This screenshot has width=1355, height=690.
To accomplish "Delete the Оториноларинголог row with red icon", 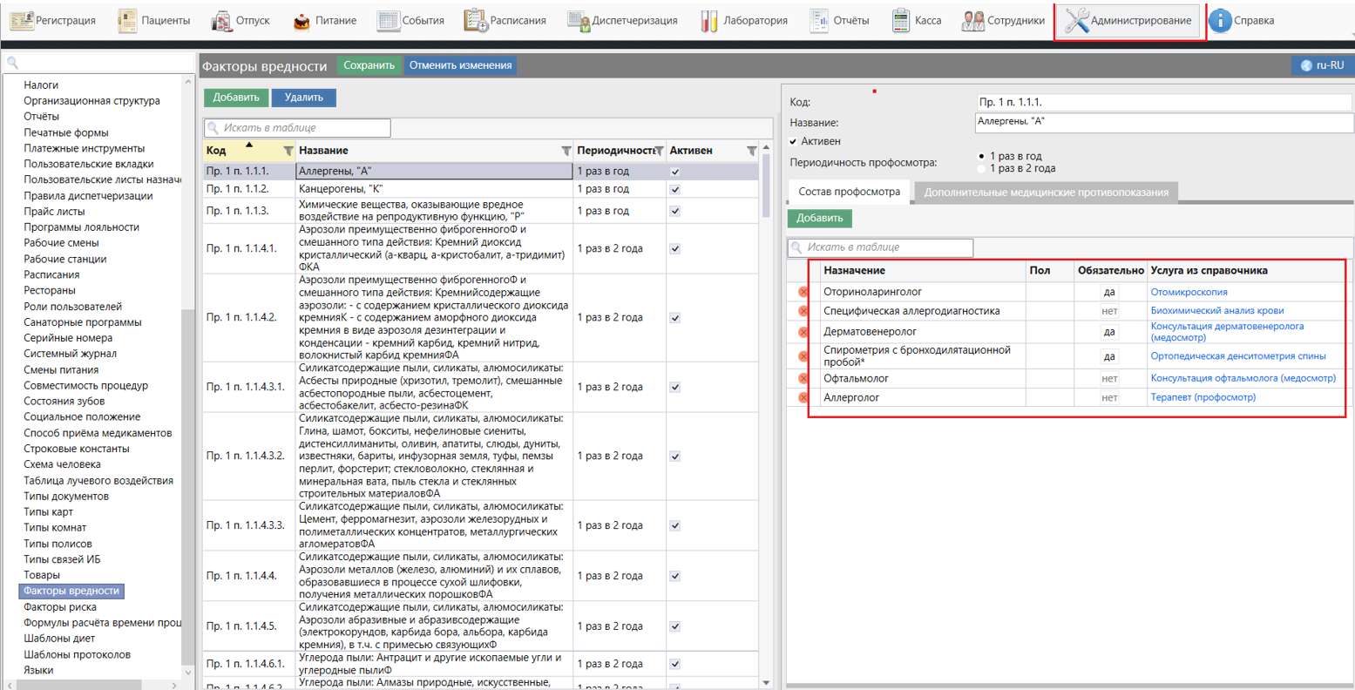I will 803,293.
